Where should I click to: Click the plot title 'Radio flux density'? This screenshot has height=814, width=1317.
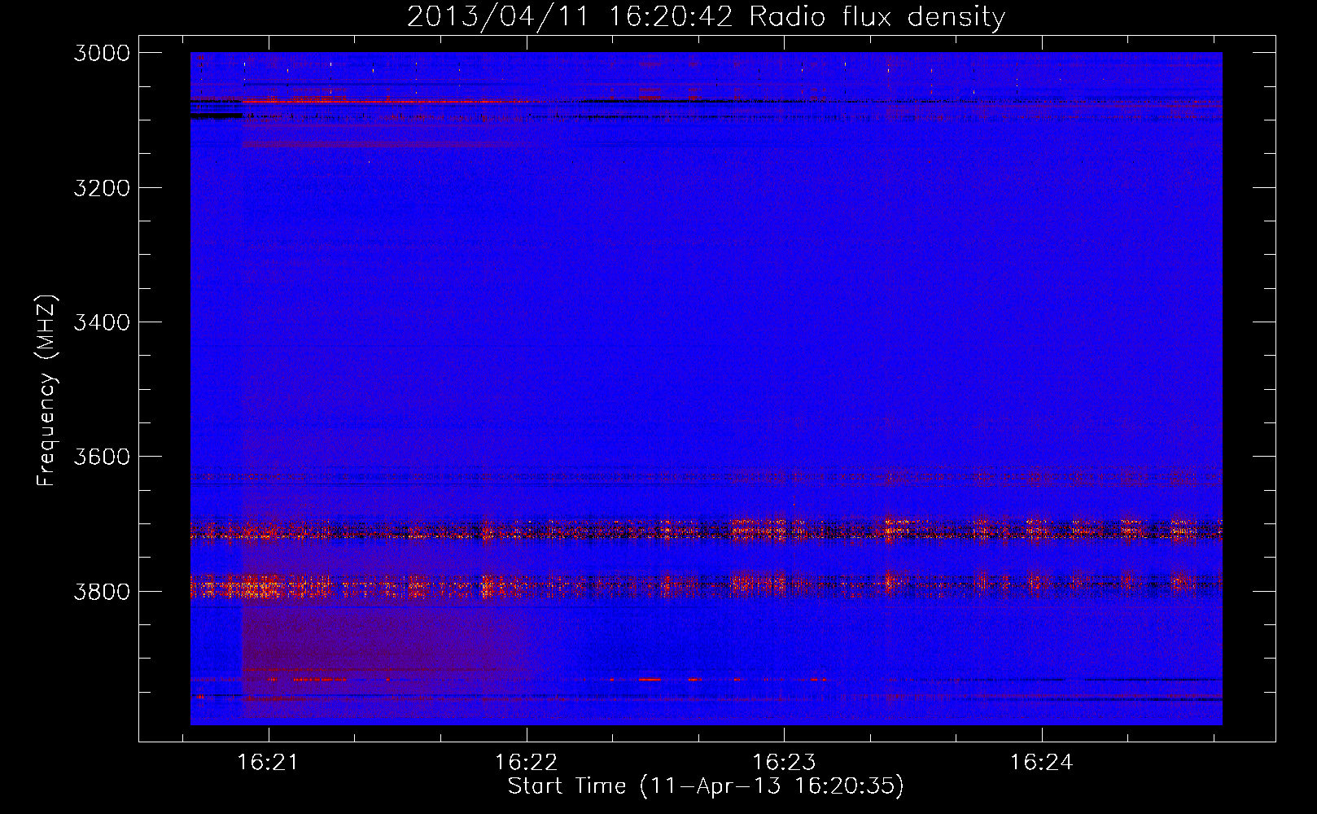pos(877,17)
